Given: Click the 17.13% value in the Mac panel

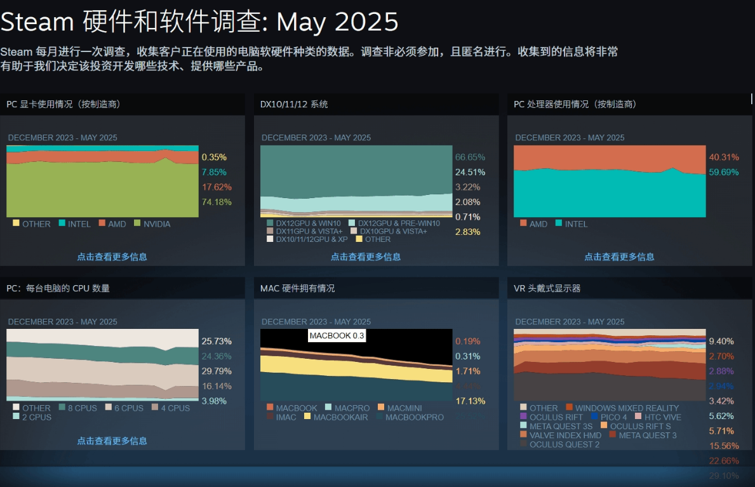Looking at the screenshot, I should point(470,401).
